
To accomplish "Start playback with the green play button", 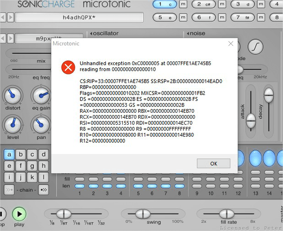I will coord(19,214).
